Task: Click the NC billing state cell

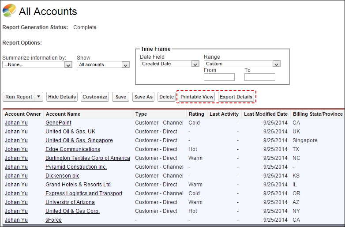Action: tap(296, 158)
